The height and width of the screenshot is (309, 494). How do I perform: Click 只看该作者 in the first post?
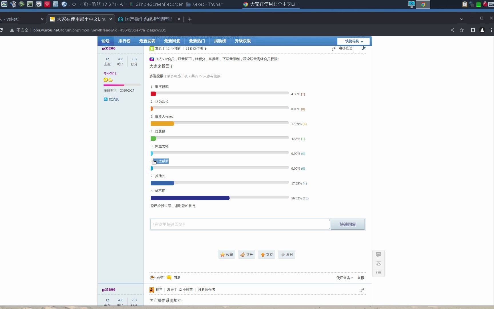point(194,48)
